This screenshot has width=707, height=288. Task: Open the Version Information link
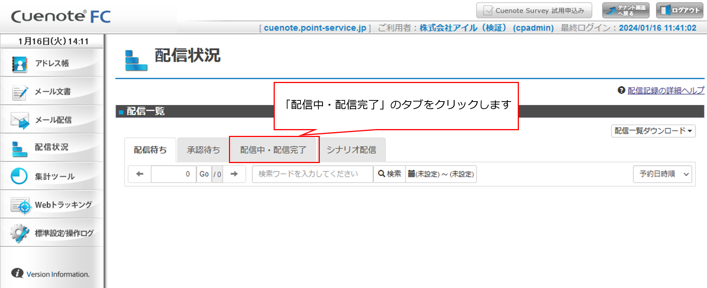point(58,274)
